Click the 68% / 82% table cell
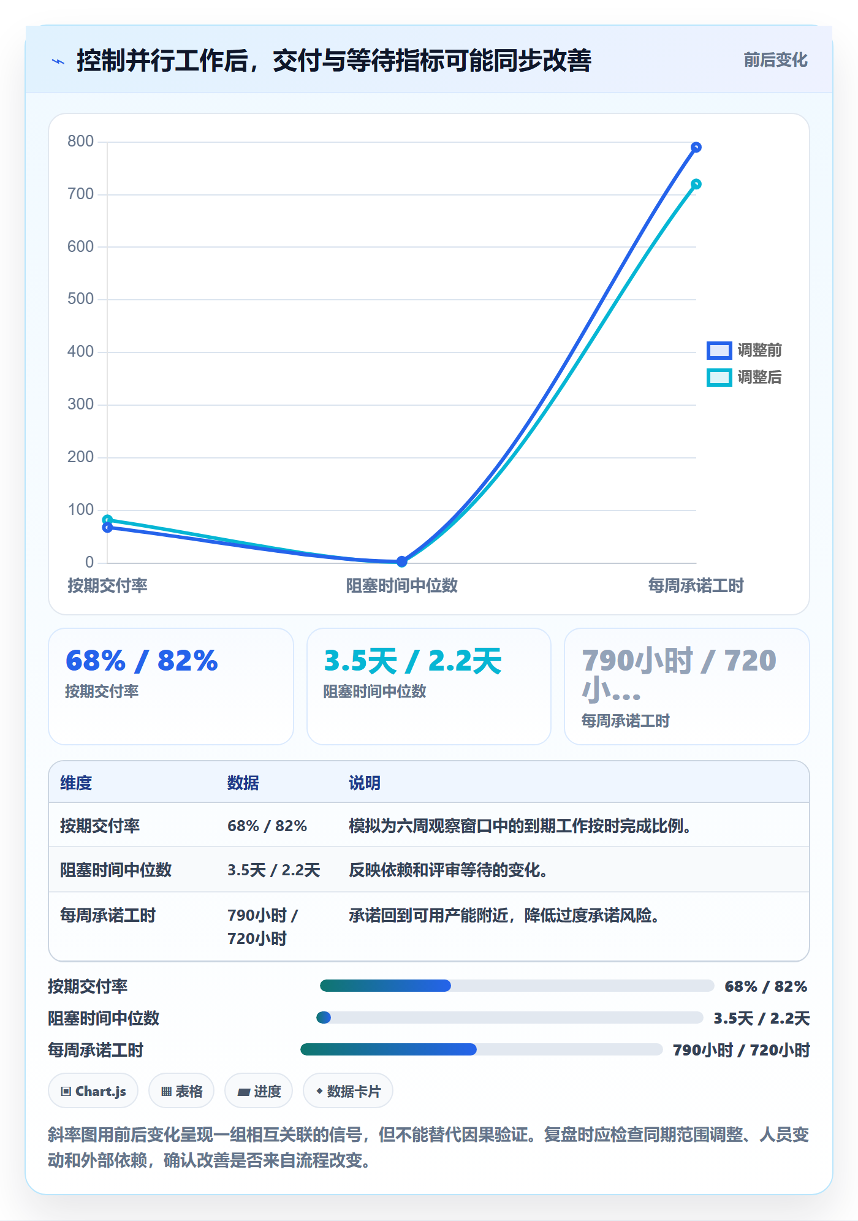 click(x=267, y=826)
